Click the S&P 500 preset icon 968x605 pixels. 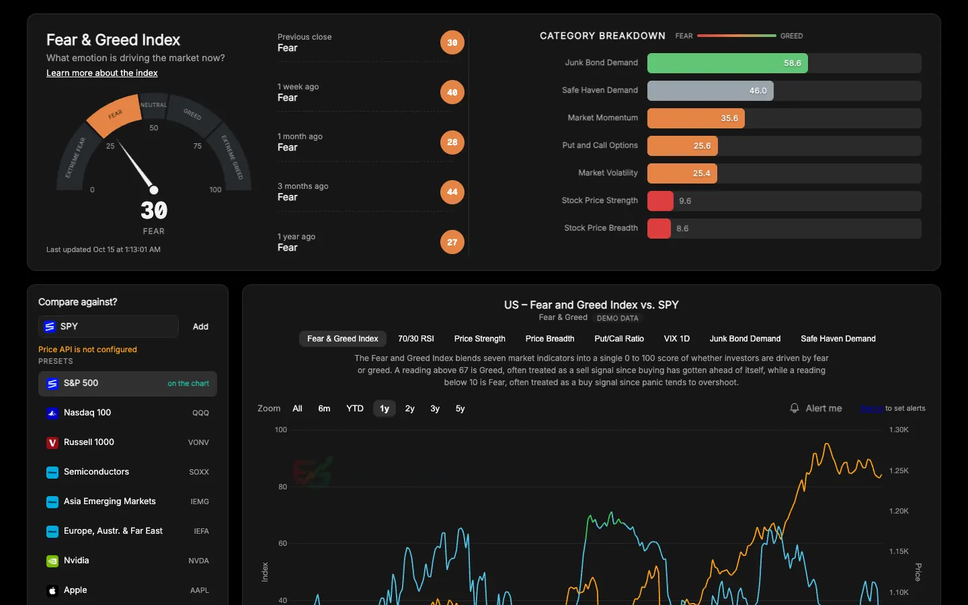point(52,384)
